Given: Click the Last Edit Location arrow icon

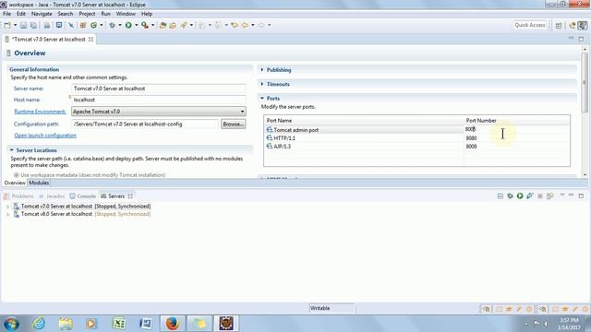Looking at the screenshot, I should click(x=235, y=25).
